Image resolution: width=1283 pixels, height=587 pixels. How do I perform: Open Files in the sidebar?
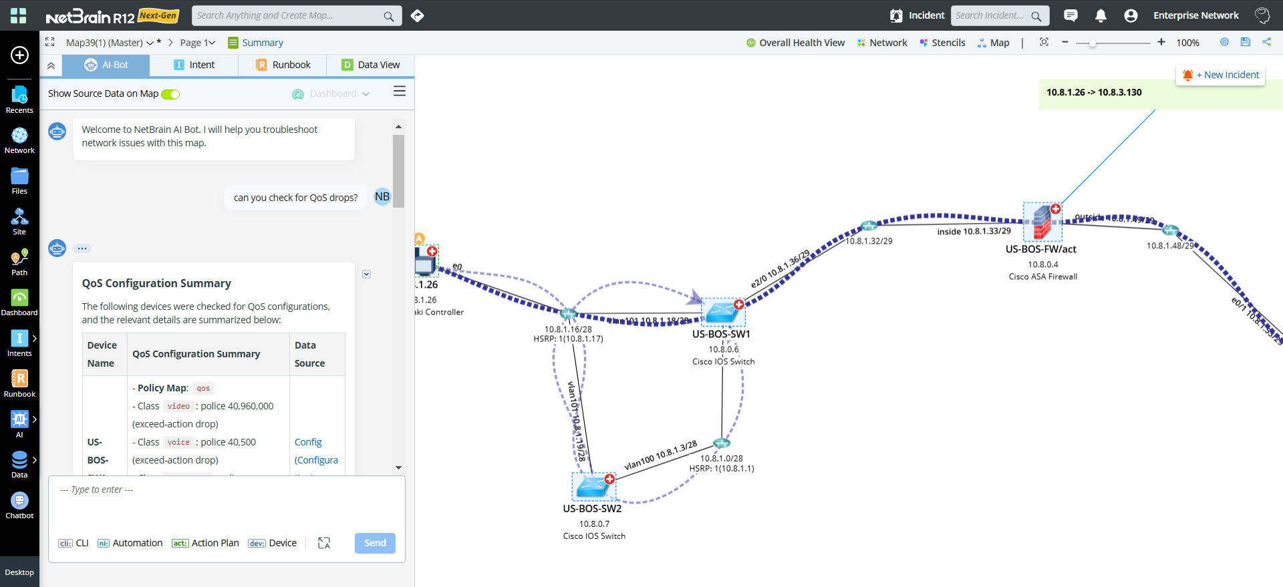tap(19, 181)
